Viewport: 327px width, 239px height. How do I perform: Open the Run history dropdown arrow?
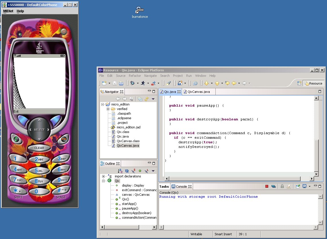(148, 83)
